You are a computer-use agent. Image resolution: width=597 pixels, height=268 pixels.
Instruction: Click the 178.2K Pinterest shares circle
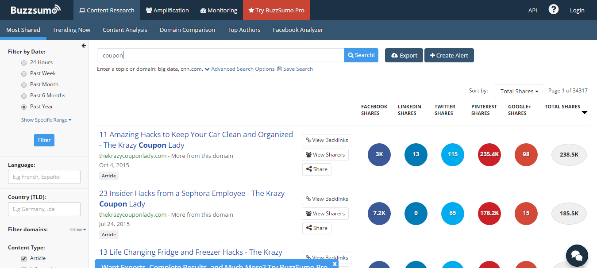coord(489,213)
